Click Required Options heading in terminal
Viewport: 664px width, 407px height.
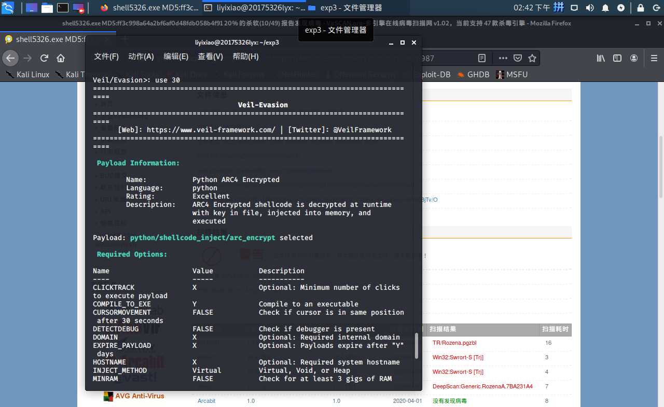(132, 254)
